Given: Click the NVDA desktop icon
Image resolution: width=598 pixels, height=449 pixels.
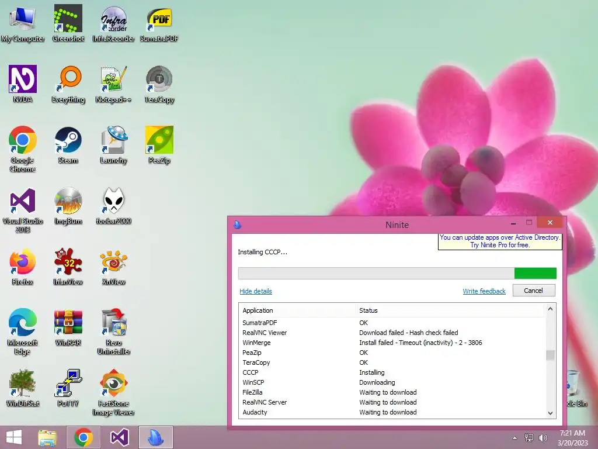Looking at the screenshot, I should click(23, 84).
